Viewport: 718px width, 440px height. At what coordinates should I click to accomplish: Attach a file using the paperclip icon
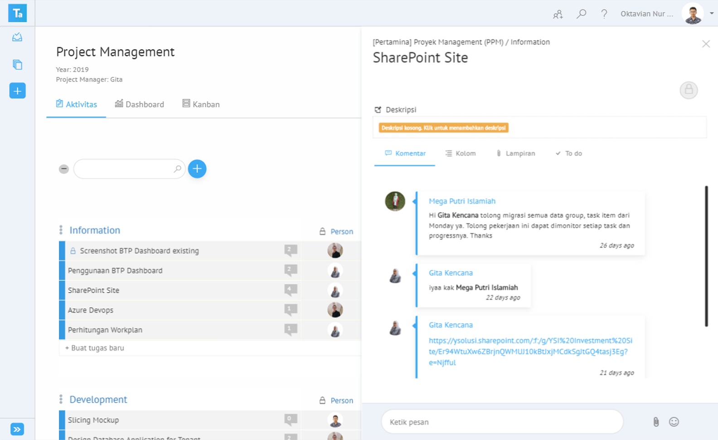(x=655, y=422)
